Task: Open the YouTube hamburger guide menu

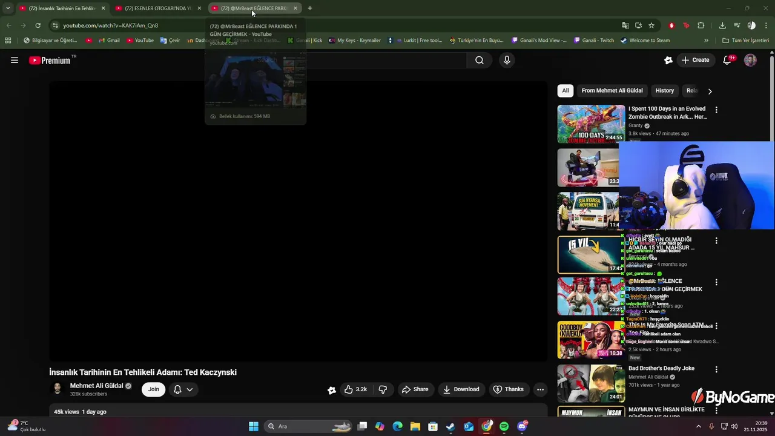Action: (15, 60)
